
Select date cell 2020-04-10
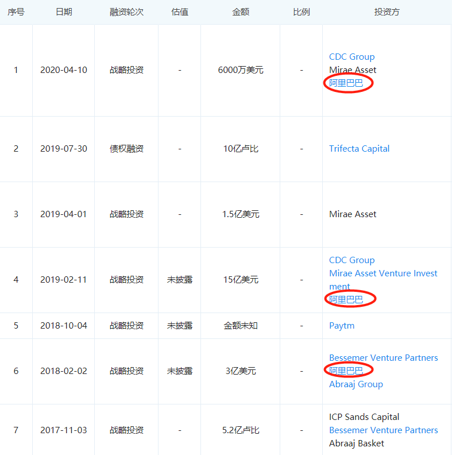64,70
